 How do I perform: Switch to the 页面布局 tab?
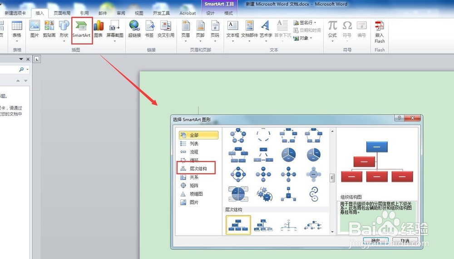pos(62,13)
